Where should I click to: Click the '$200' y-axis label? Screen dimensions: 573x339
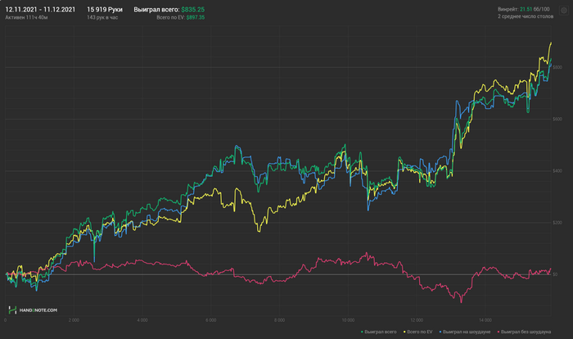(557, 223)
